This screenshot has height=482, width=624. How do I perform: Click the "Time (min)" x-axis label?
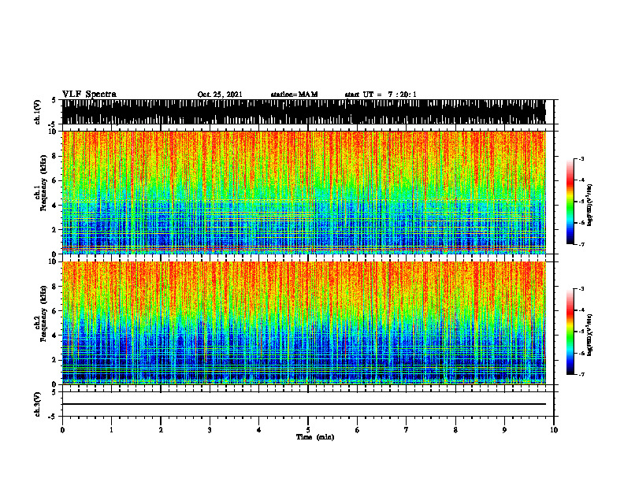[x=315, y=437]
